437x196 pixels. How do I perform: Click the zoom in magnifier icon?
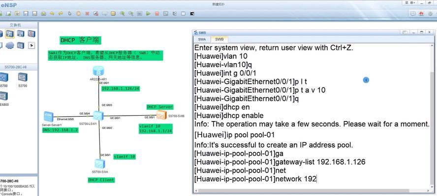(122, 13)
